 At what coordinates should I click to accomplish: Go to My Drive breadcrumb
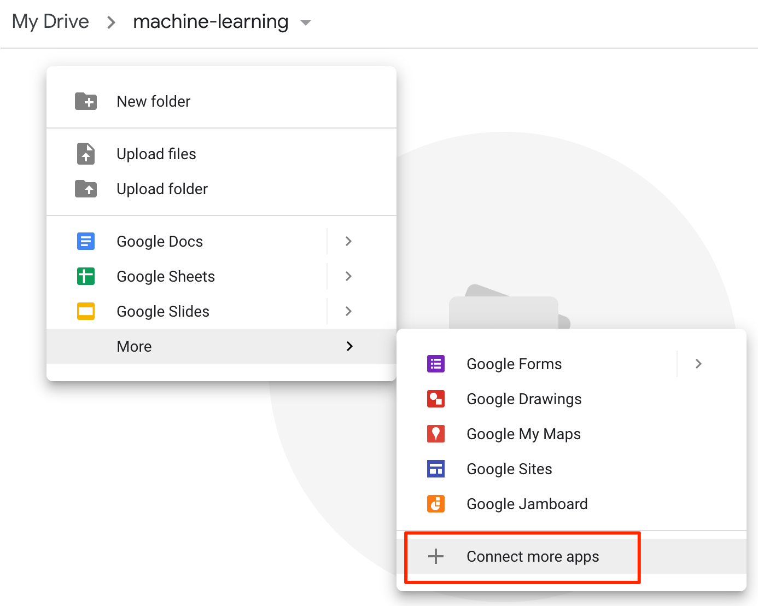pyautogui.click(x=50, y=22)
